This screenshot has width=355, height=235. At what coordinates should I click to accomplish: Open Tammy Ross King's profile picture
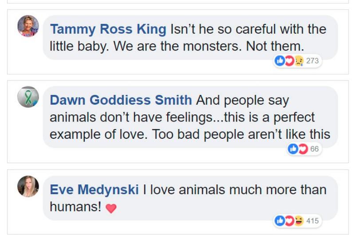click(28, 26)
